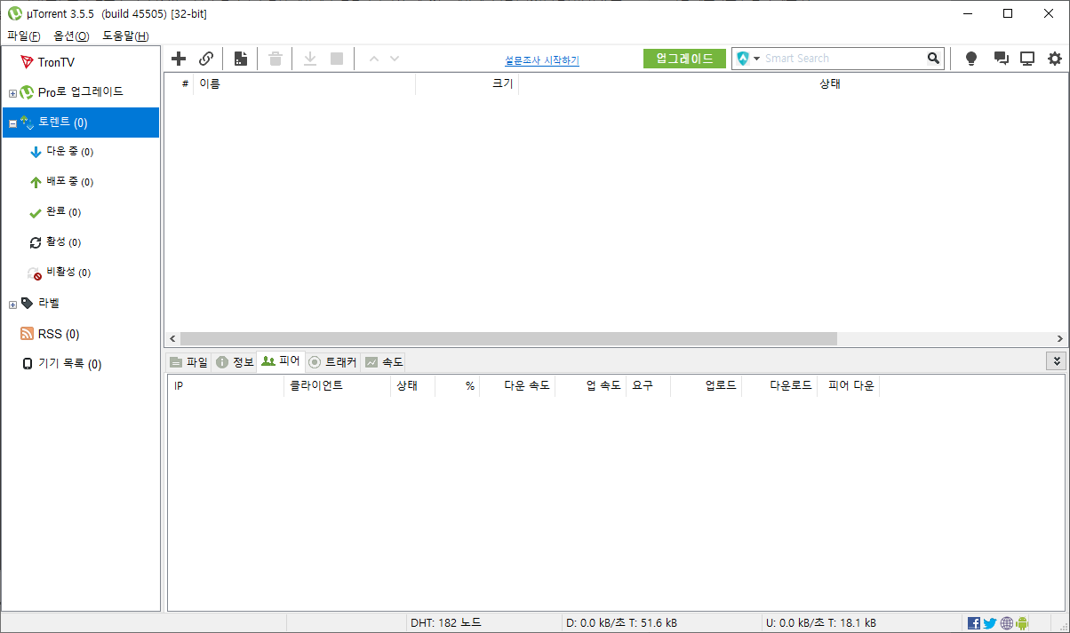1070x633 pixels.
Task: Sort peers by IP column
Action: [226, 386]
